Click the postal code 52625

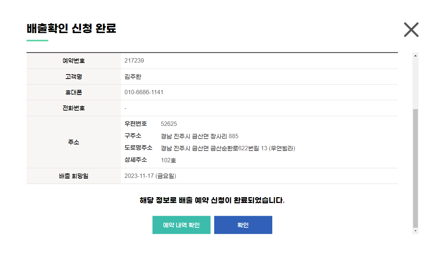(169, 124)
